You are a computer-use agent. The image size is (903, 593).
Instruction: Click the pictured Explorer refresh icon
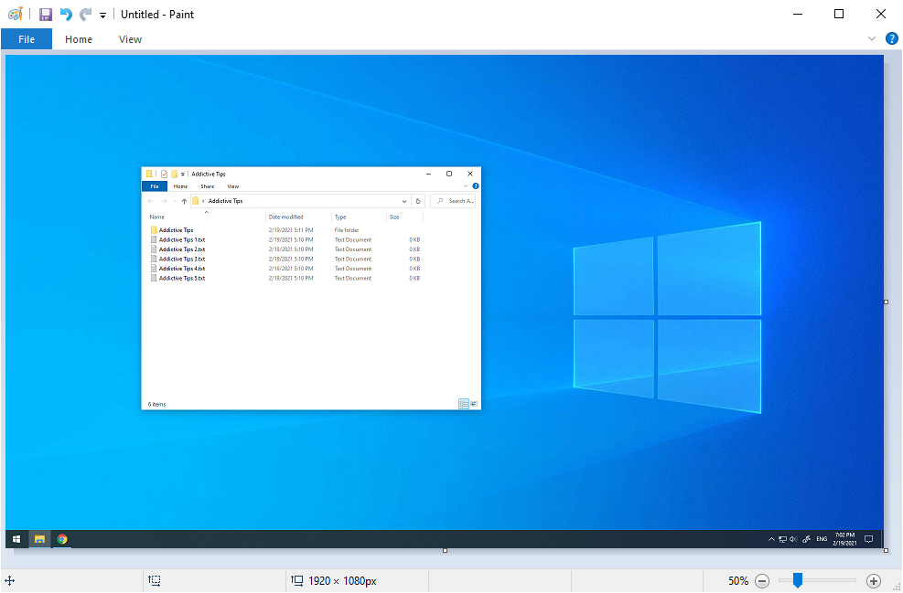click(419, 201)
